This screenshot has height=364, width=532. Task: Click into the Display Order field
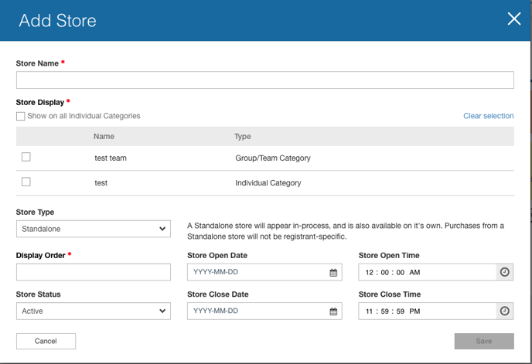pyautogui.click(x=93, y=272)
